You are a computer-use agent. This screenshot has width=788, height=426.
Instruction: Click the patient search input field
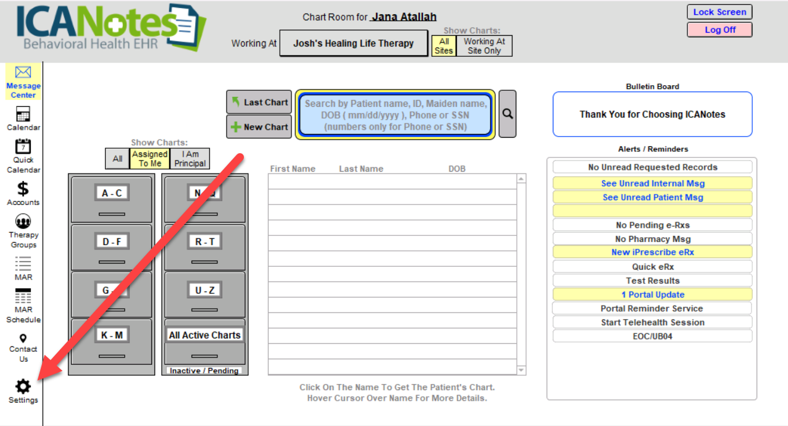coord(395,115)
